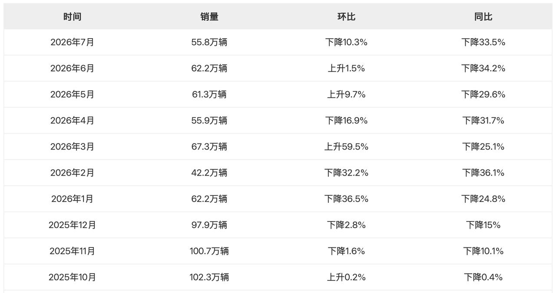Select the 55.8万辆 sales cell
Screen dimensions: 556x293
pyautogui.click(x=209, y=42)
